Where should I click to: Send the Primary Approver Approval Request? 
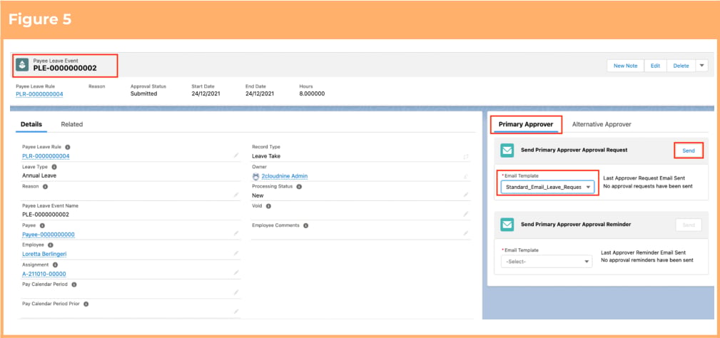pyautogui.click(x=689, y=150)
